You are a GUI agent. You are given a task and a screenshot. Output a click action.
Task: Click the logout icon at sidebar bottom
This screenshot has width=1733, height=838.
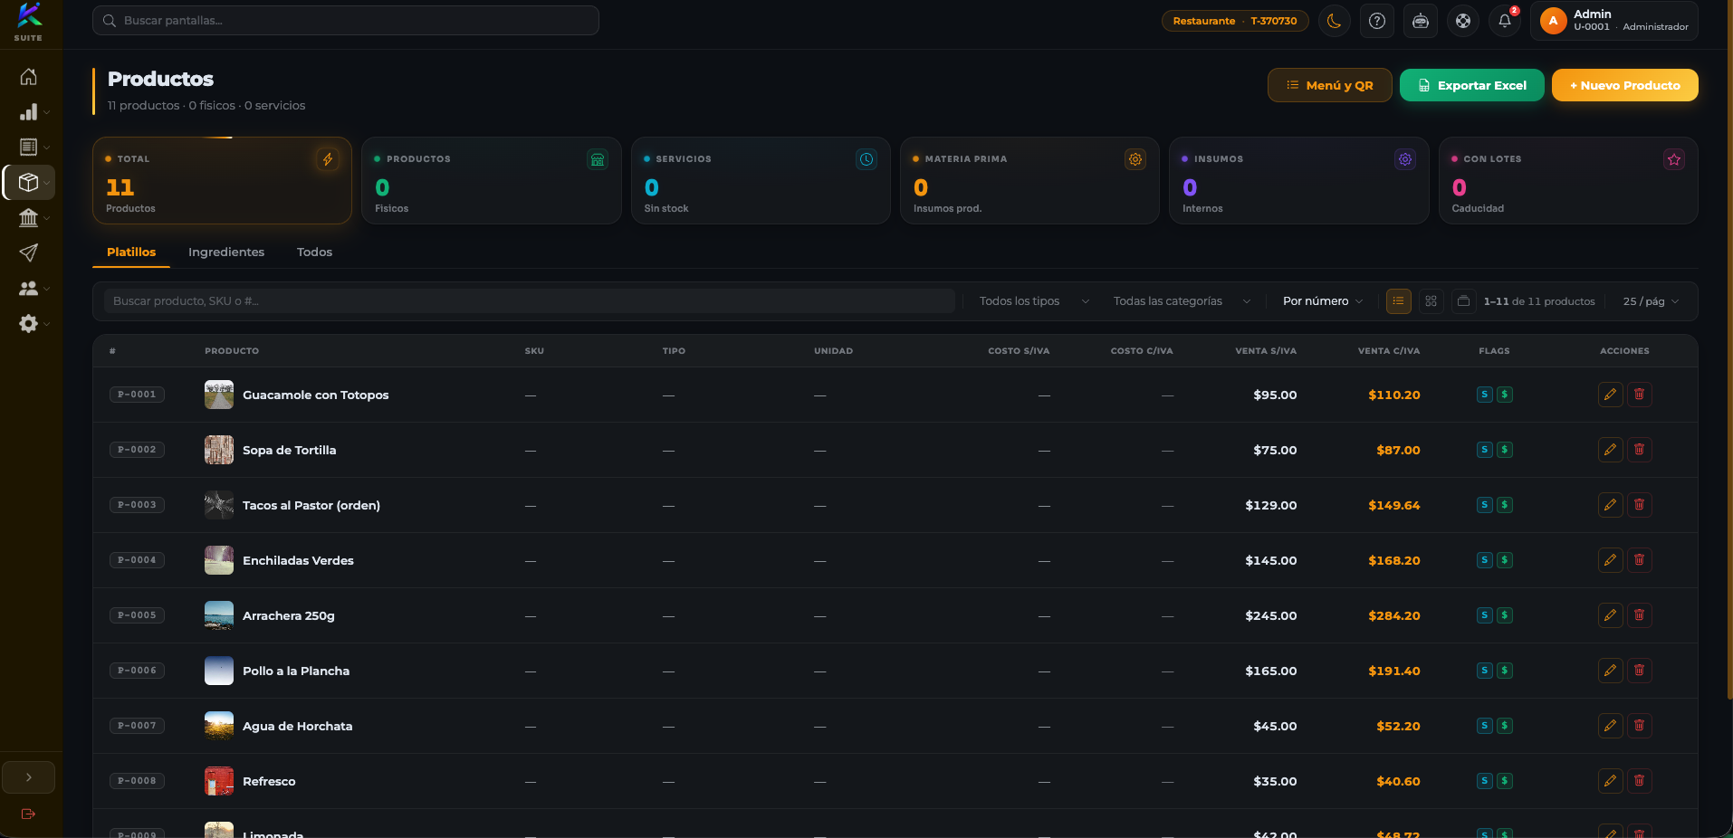(x=28, y=814)
